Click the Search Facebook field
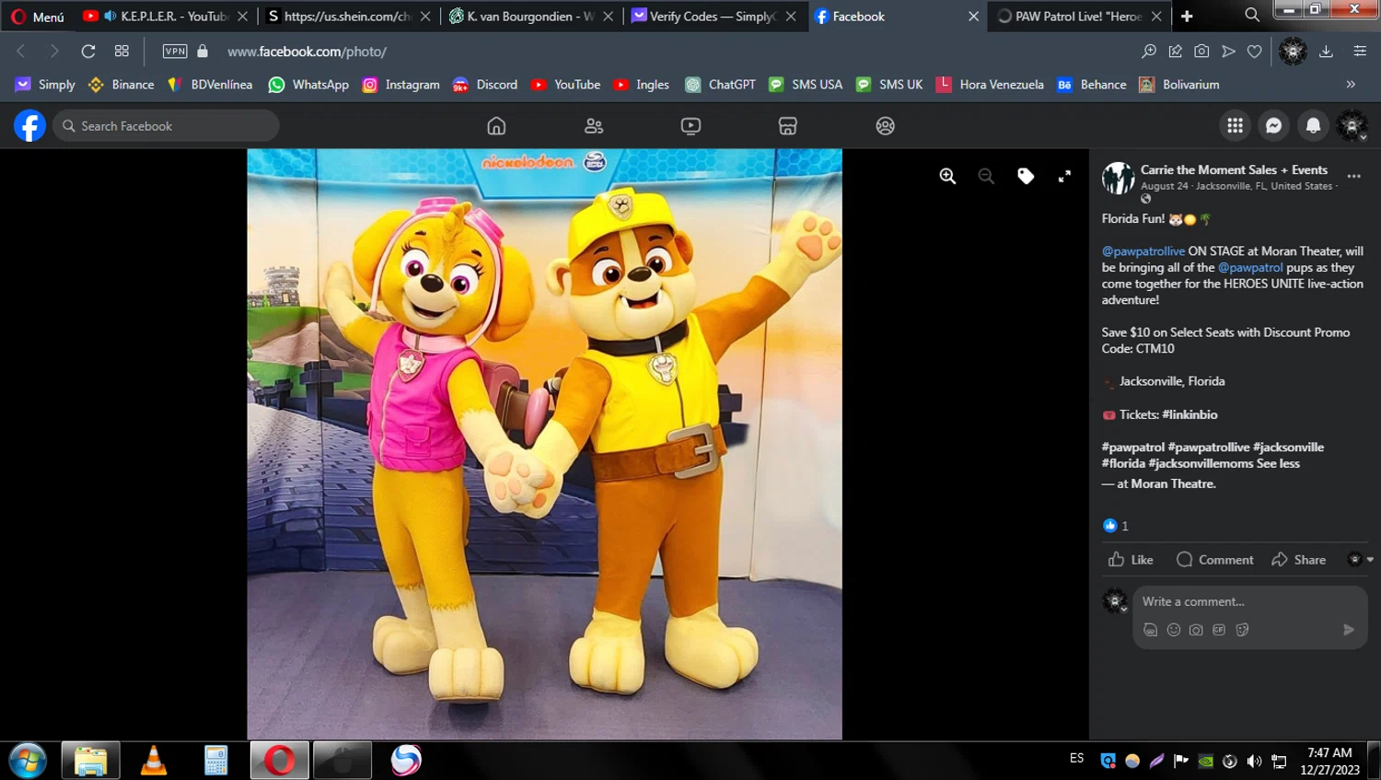 tap(166, 126)
